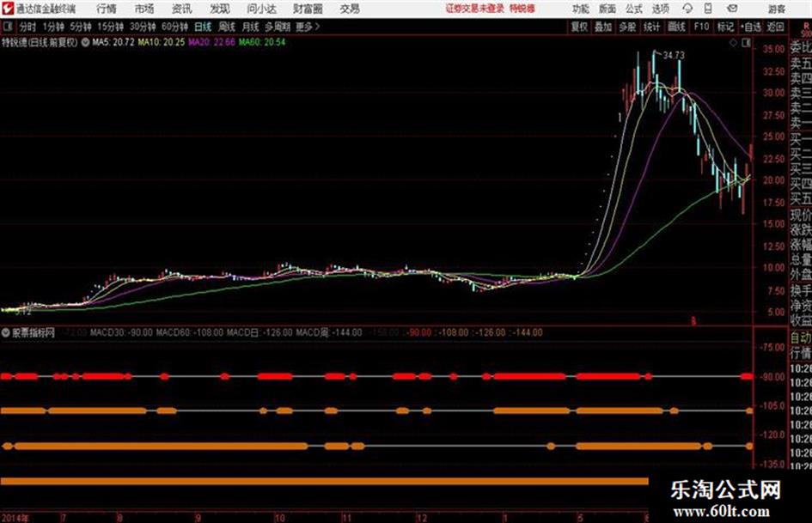Viewport: 812px width, 523px height.
Task: Open the 功能 menu
Action: pyautogui.click(x=581, y=9)
